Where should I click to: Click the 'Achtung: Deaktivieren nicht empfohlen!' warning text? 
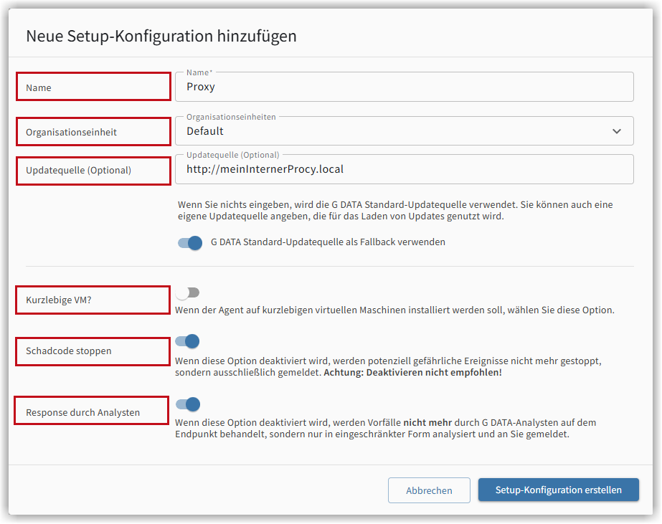tap(412, 373)
